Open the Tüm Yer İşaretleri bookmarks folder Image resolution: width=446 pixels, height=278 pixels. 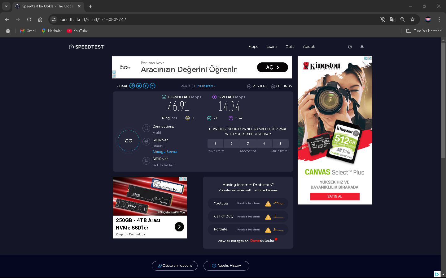coord(424,31)
